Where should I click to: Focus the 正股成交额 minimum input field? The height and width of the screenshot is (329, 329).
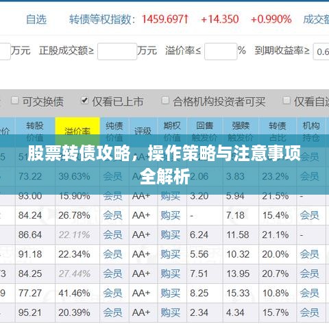pos(117,51)
